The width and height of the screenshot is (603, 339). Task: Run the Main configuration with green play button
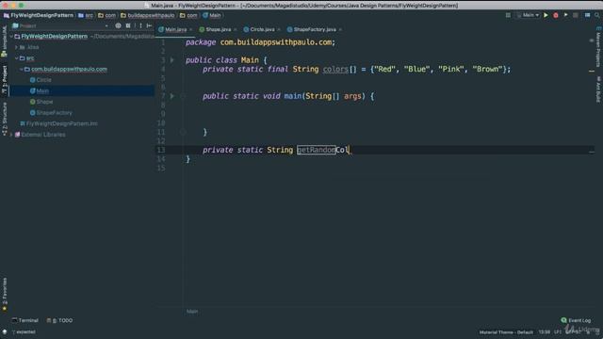(546, 15)
